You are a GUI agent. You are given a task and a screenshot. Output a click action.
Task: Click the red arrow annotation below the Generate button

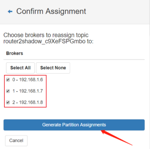pyautogui.click(x=117, y=138)
